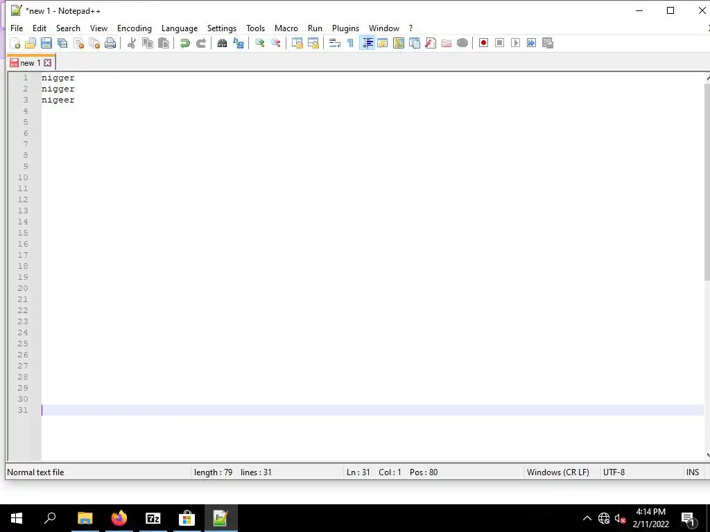Open the Search menu

click(68, 28)
